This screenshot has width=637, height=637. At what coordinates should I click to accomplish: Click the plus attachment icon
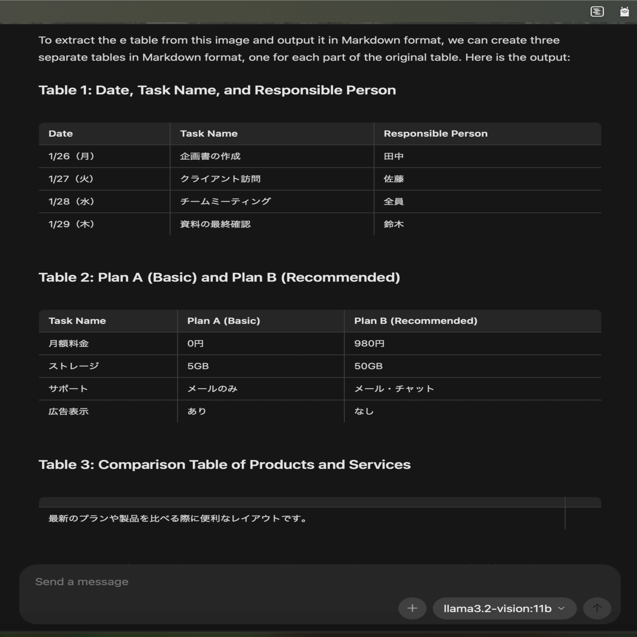click(411, 608)
